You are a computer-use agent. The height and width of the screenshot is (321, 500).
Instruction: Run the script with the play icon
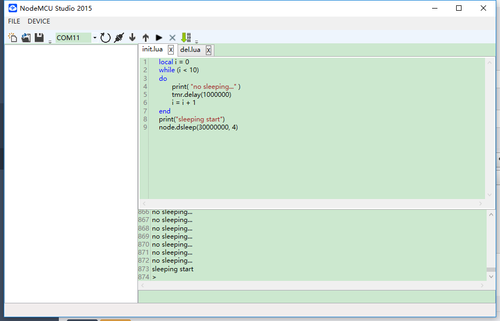click(x=159, y=37)
